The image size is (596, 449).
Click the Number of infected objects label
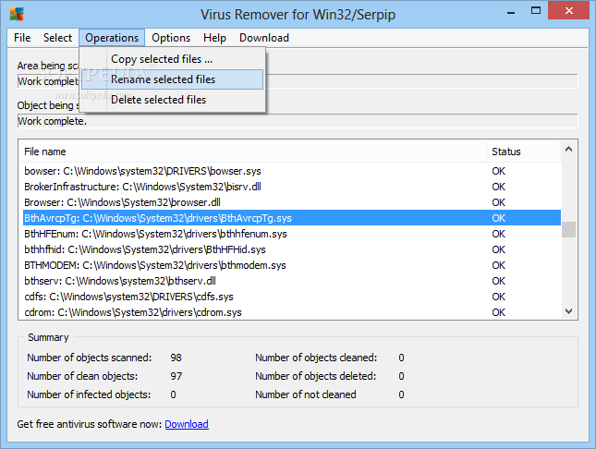(89, 394)
